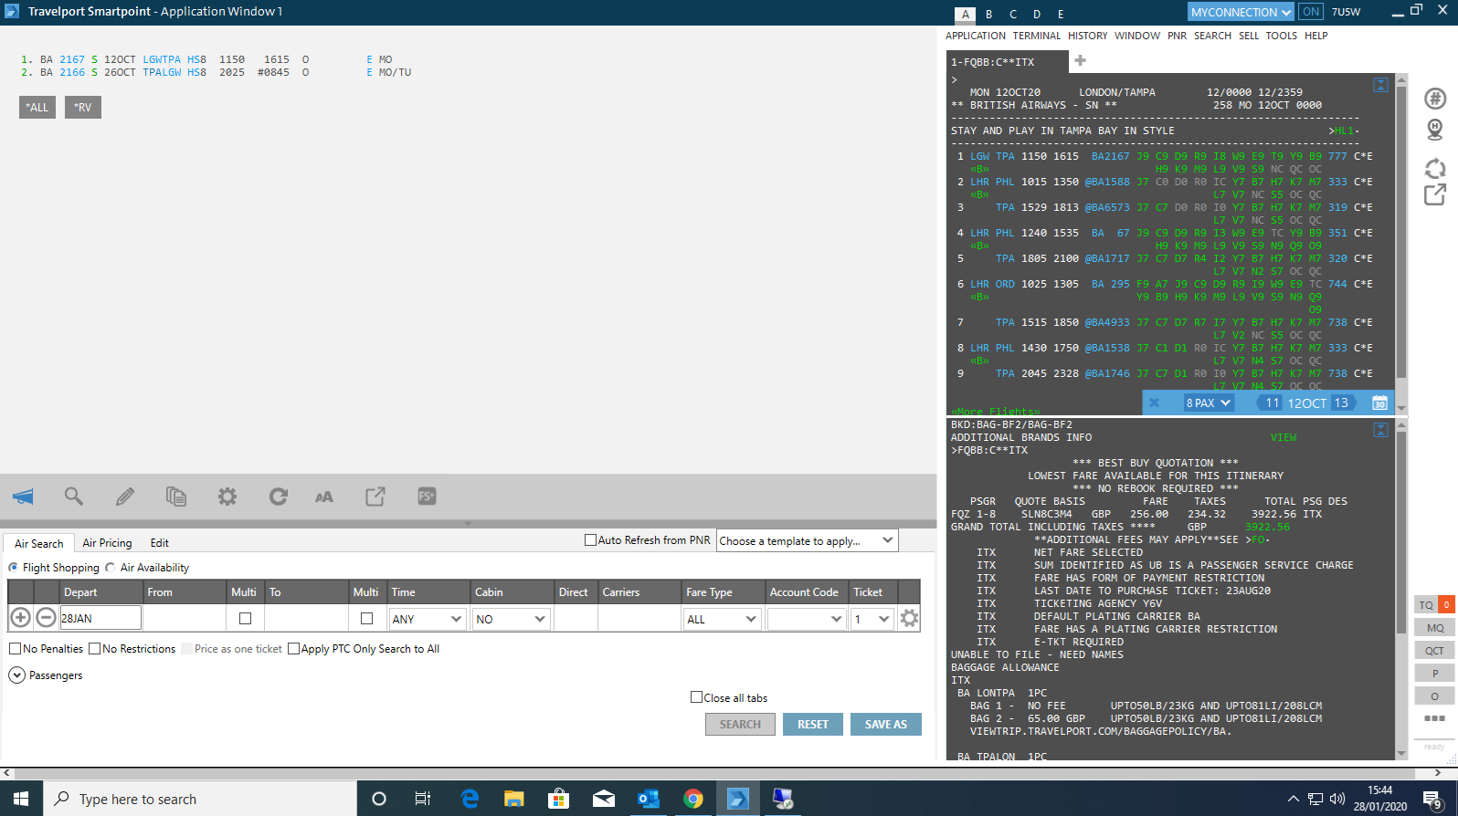Image resolution: width=1458 pixels, height=816 pixels.
Task: Click the blue megaphone icon in the toolbar
Action: [x=23, y=497]
